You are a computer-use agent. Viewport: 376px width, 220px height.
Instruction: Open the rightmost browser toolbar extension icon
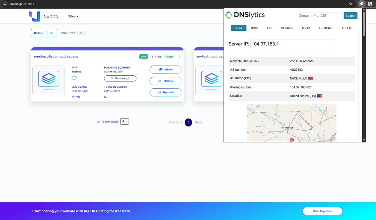click(370, 4)
